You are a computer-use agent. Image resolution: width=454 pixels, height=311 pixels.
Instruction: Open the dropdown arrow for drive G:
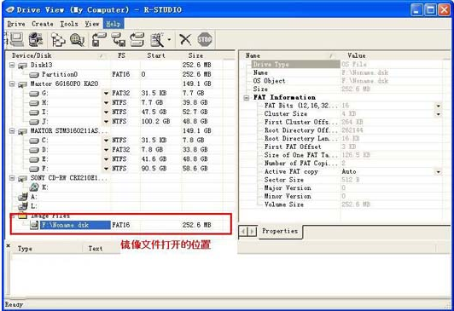[x=106, y=94]
